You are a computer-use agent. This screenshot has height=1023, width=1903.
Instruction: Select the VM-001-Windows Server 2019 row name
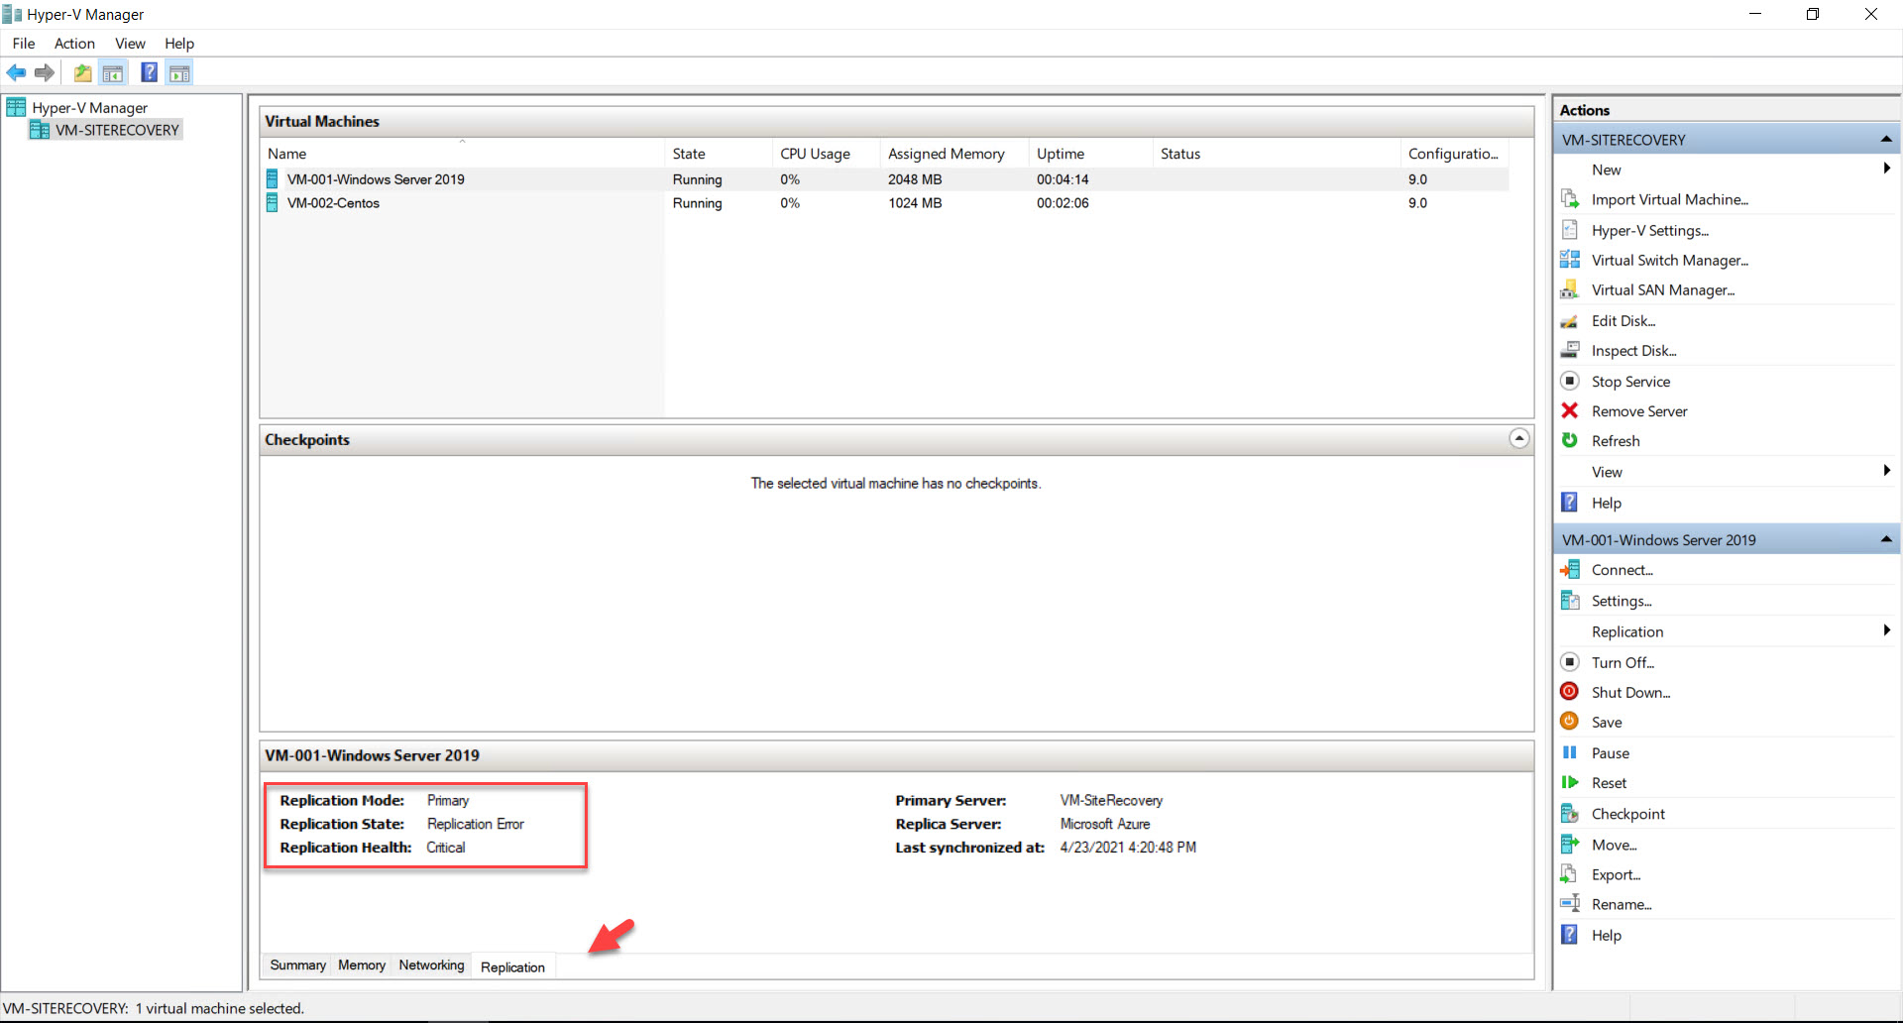click(376, 179)
